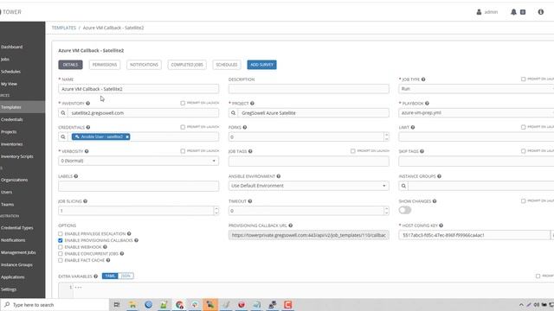Open the About info icon in header
Viewport: 554px width, 311px height.
[x=540, y=12]
